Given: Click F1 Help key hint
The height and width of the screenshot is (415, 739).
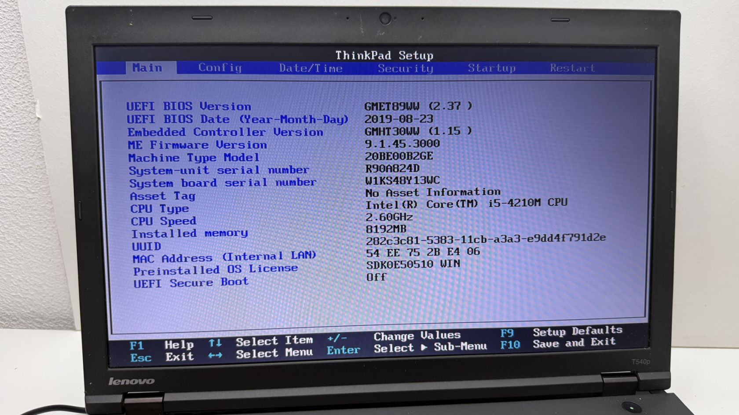Looking at the screenshot, I should coord(162,345).
